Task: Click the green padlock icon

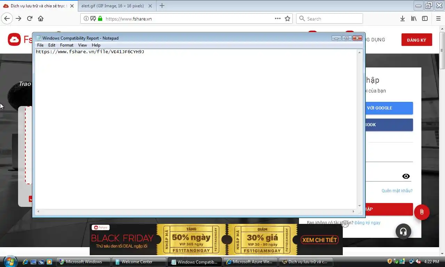Action: pyautogui.click(x=100, y=19)
